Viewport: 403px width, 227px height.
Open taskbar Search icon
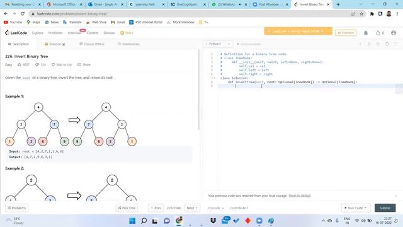point(144,221)
